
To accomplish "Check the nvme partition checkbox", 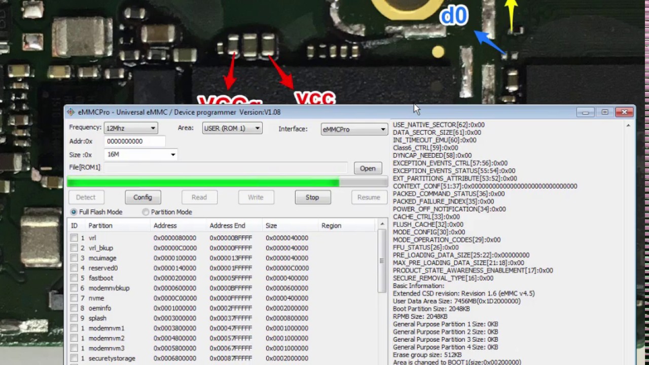I will (x=74, y=298).
